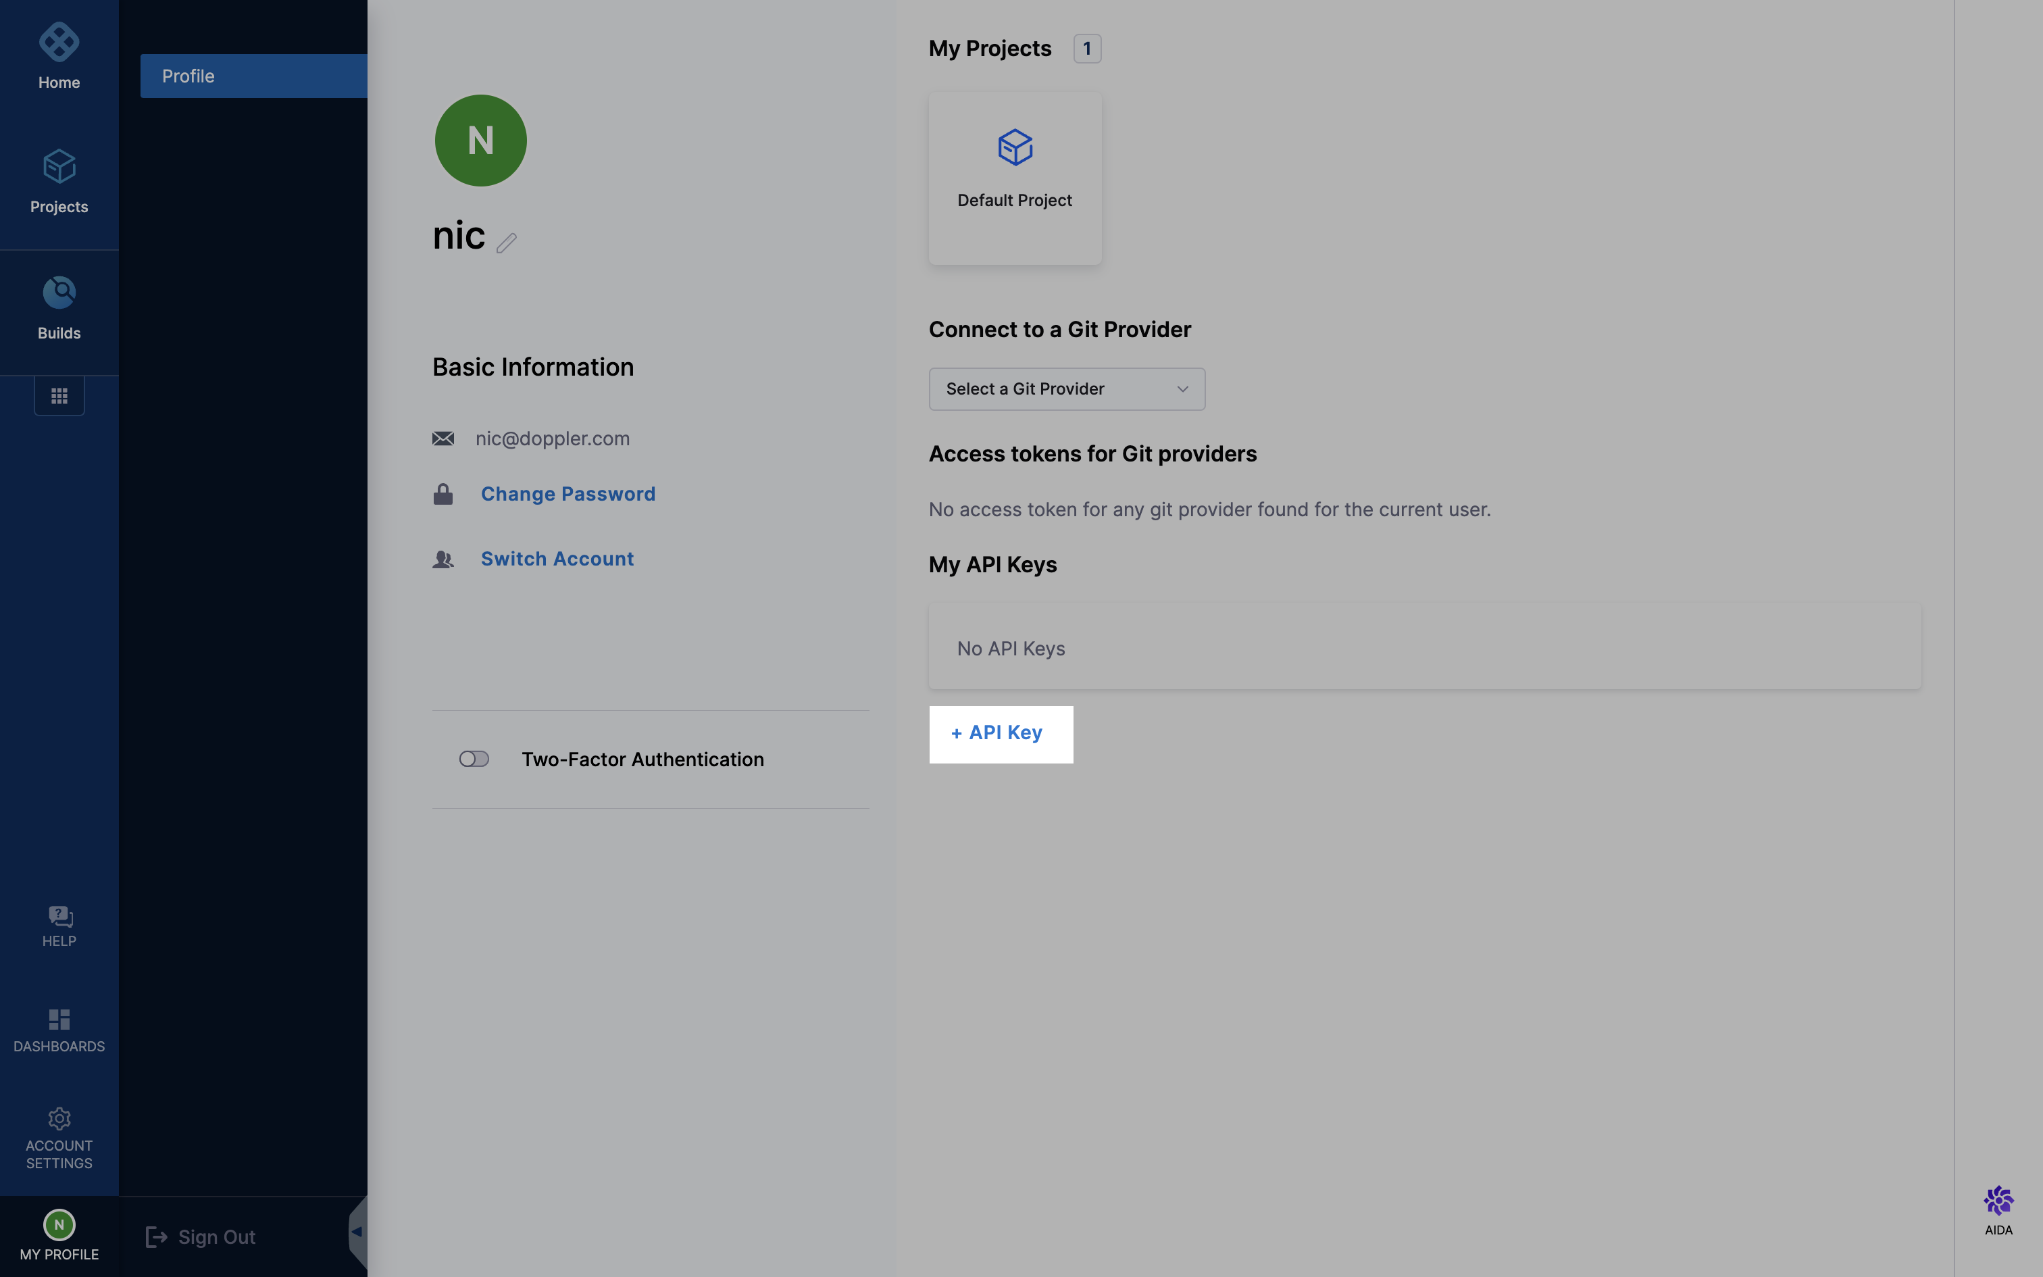The image size is (2043, 1277).
Task: Open the Projects module icon
Action: 59,168
